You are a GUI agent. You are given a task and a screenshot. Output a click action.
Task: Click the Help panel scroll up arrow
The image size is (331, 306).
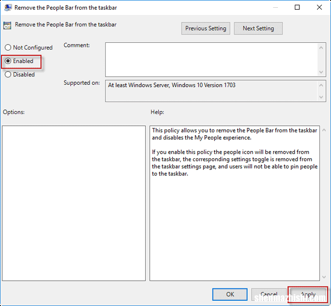coord(324,130)
